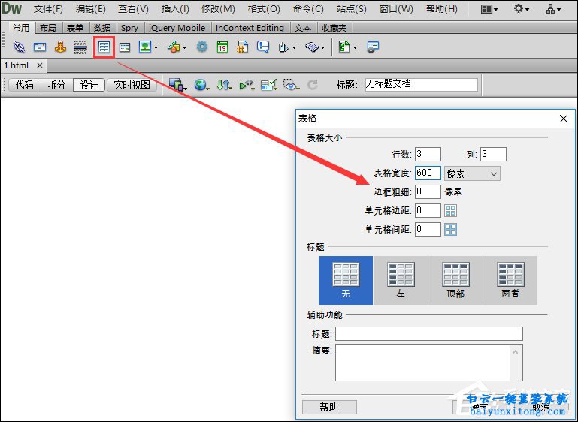This screenshot has width=578, height=422.
Task: Click the Head tags icon
Action: [x=283, y=47]
